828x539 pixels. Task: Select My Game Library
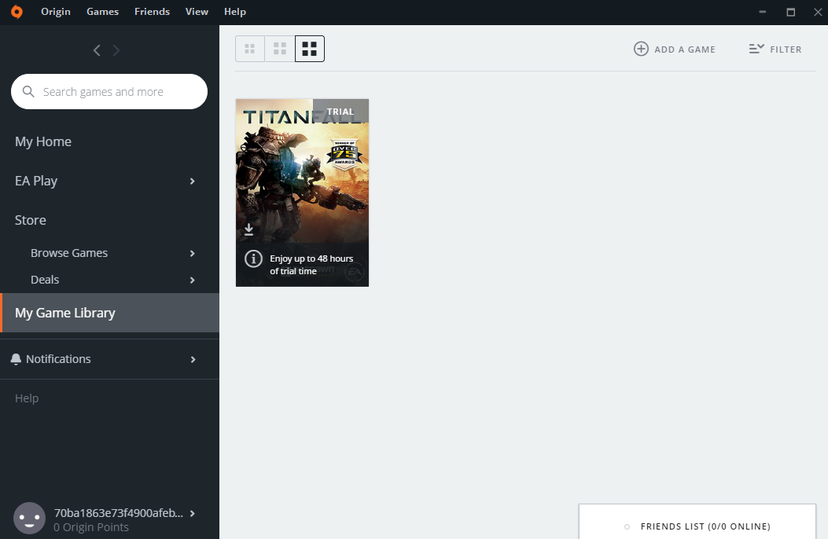(x=110, y=313)
